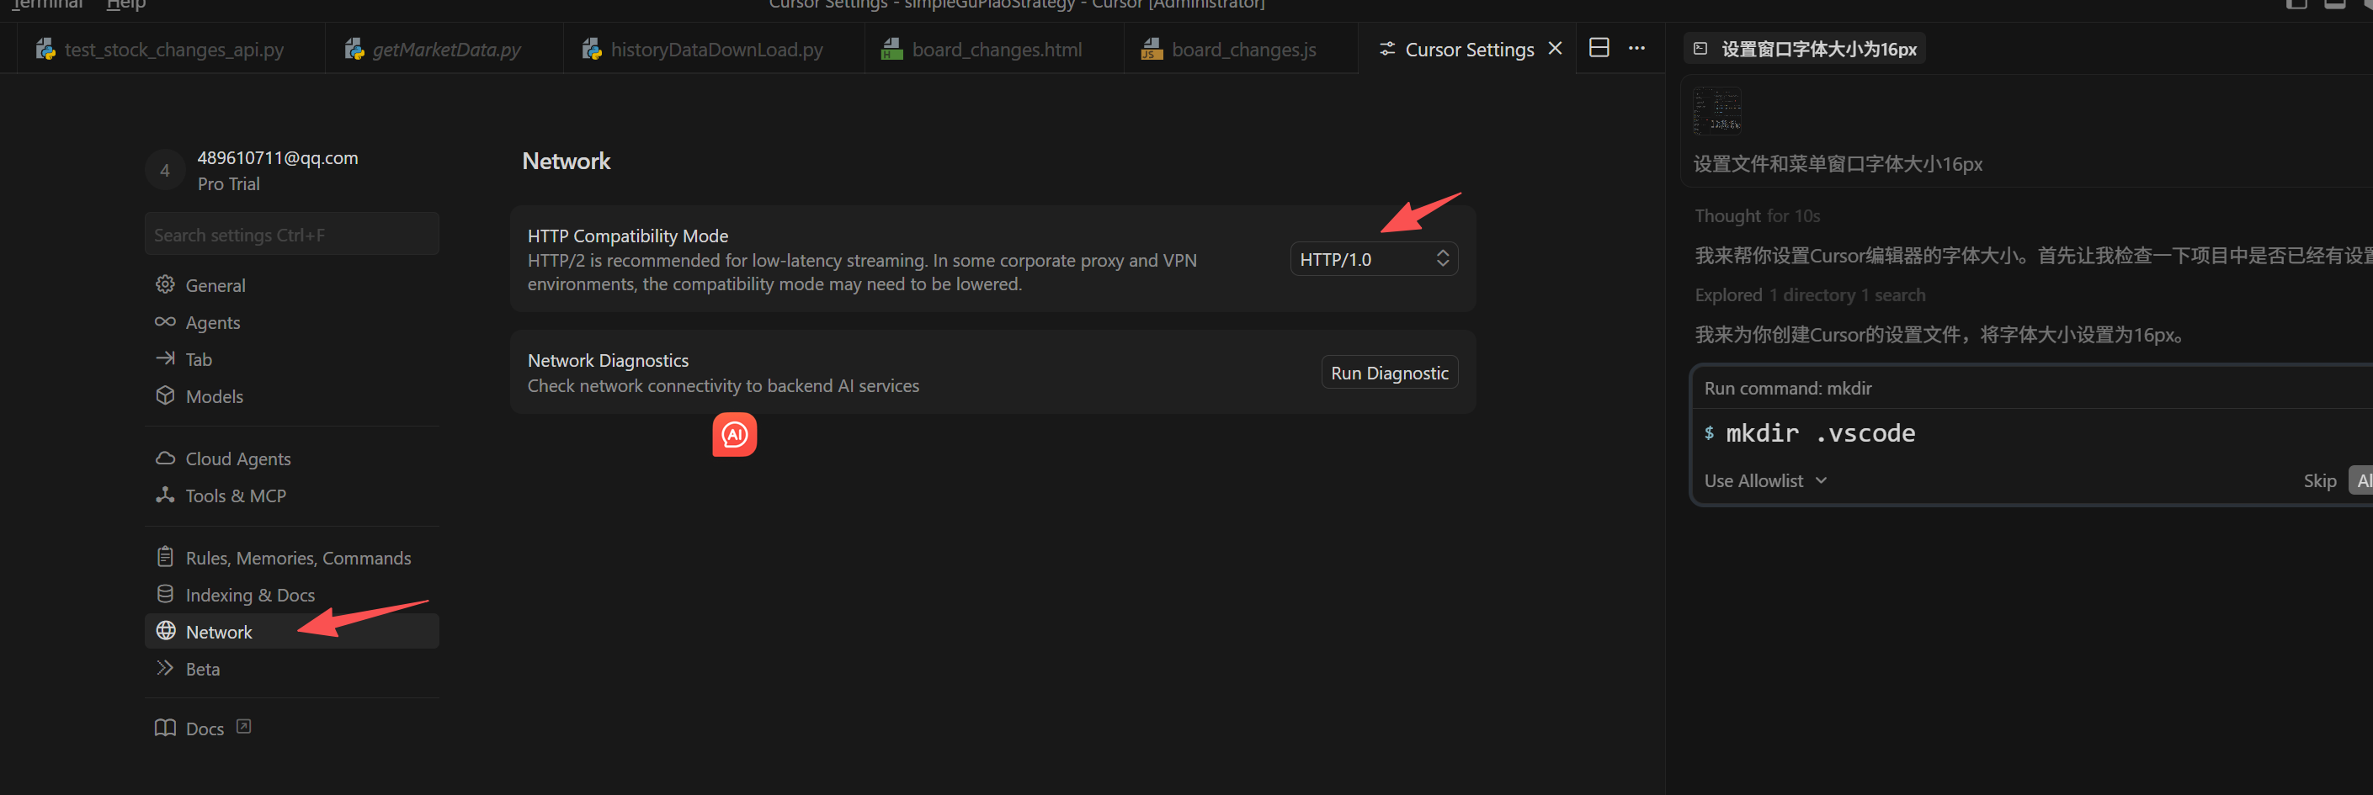
Task: Click the account avatar circle
Action: (165, 169)
